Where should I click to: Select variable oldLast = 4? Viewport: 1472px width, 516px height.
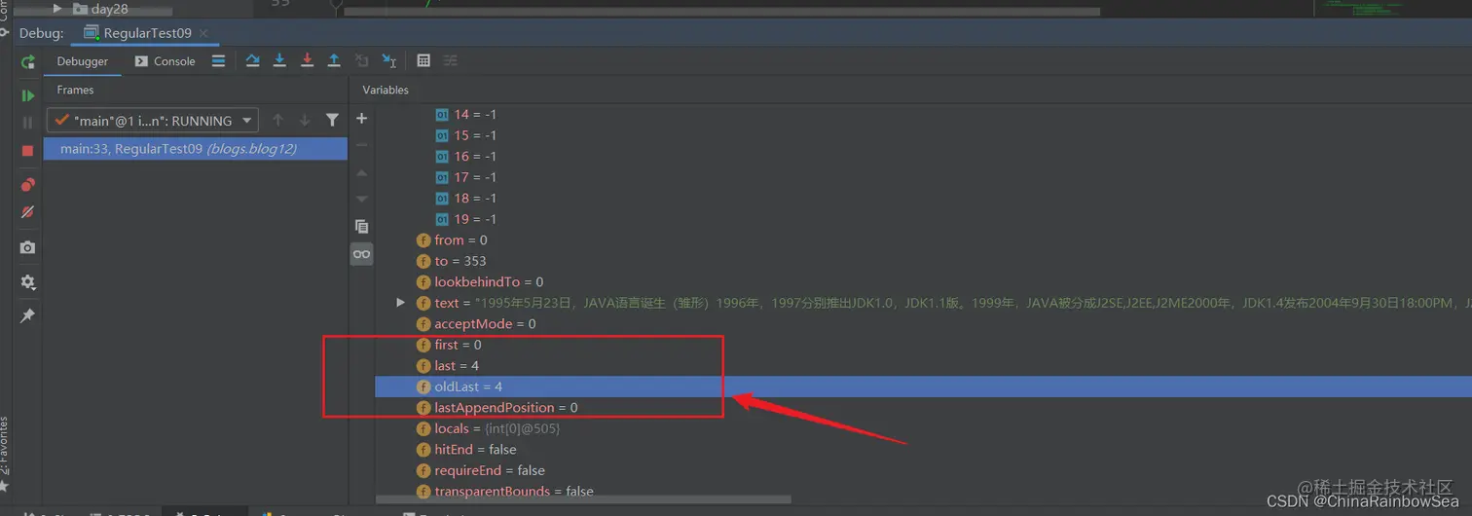point(923,387)
